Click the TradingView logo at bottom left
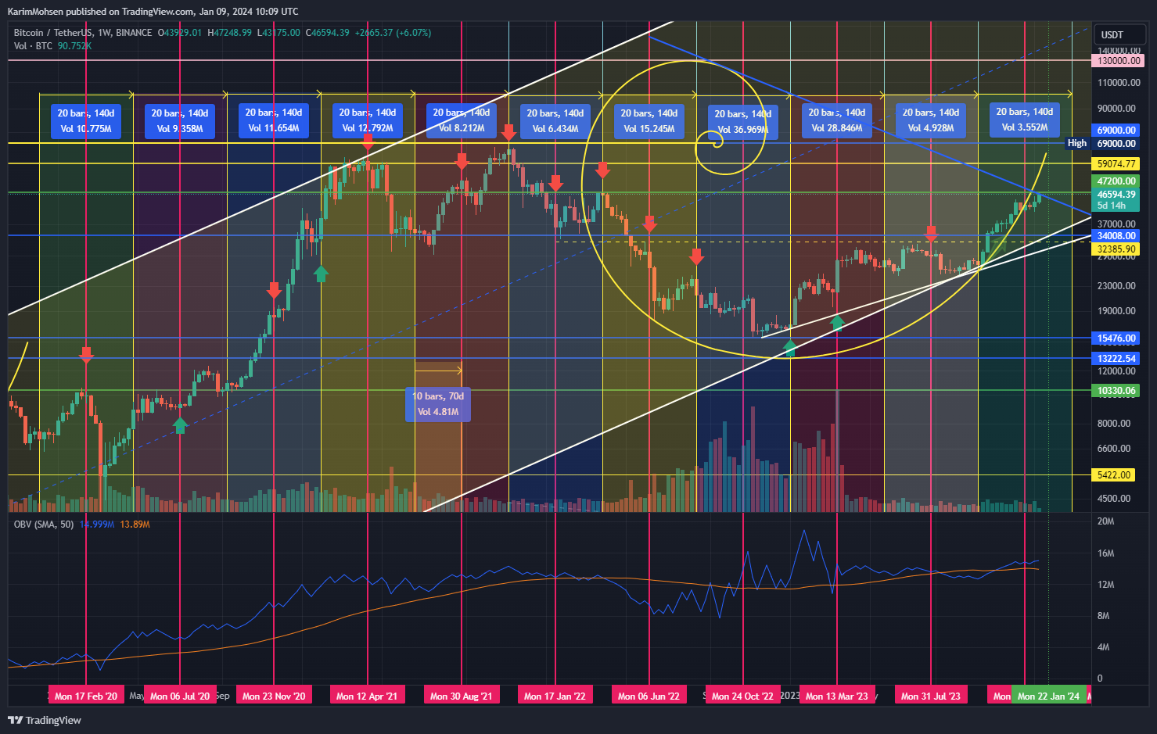Screen dimensions: 1157x734 point(45,720)
